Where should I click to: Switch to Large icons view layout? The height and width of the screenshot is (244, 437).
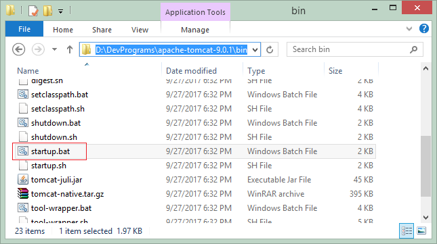[x=421, y=230]
